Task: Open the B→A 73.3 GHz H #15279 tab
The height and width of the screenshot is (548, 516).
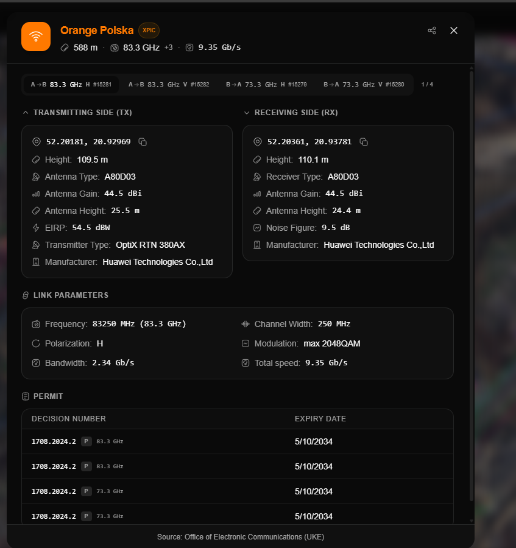Action: [266, 85]
